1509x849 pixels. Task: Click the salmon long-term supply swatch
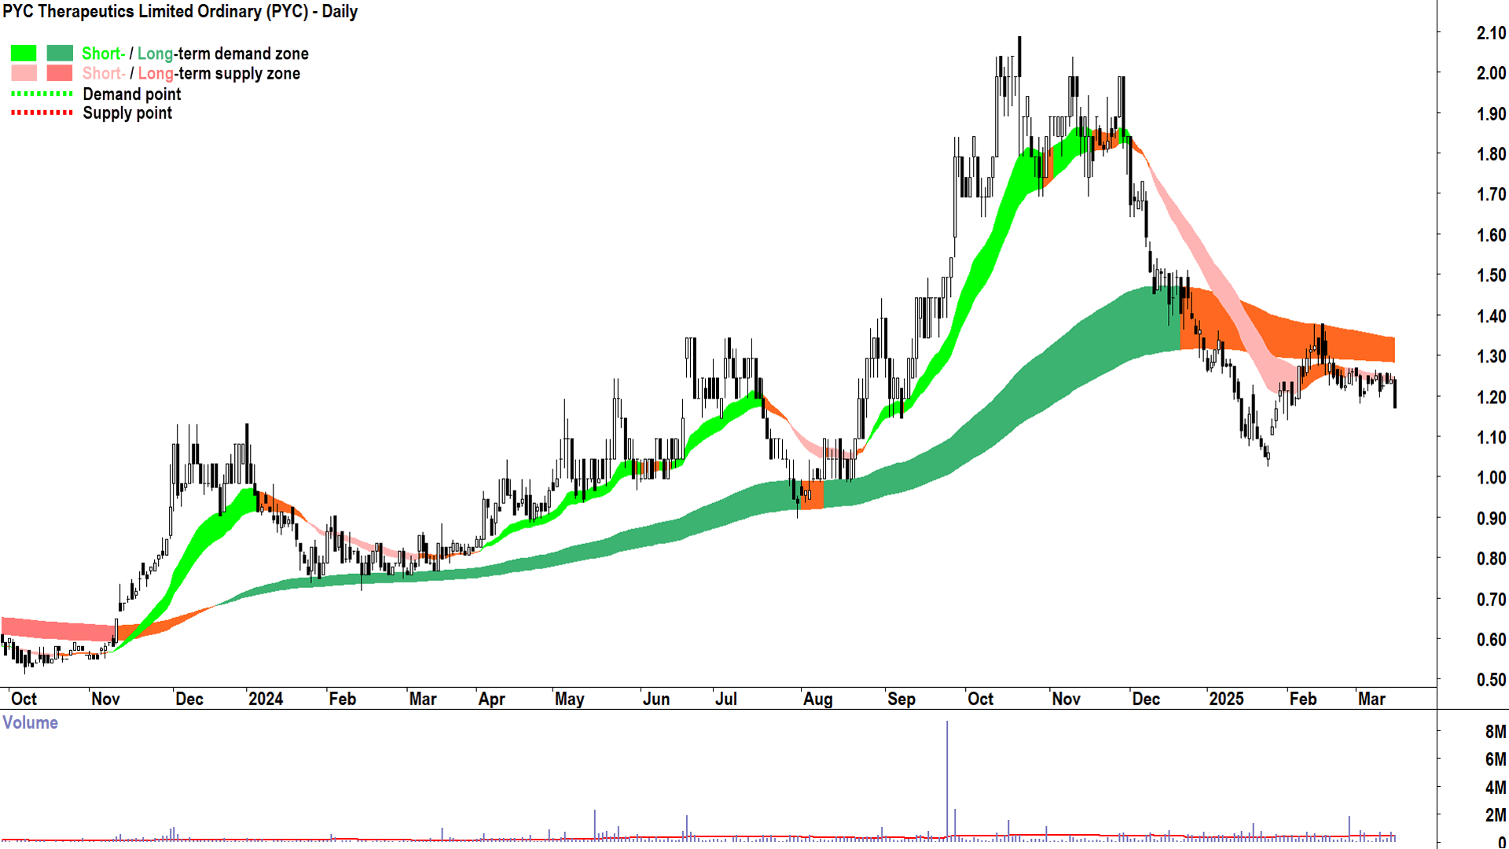[60, 73]
